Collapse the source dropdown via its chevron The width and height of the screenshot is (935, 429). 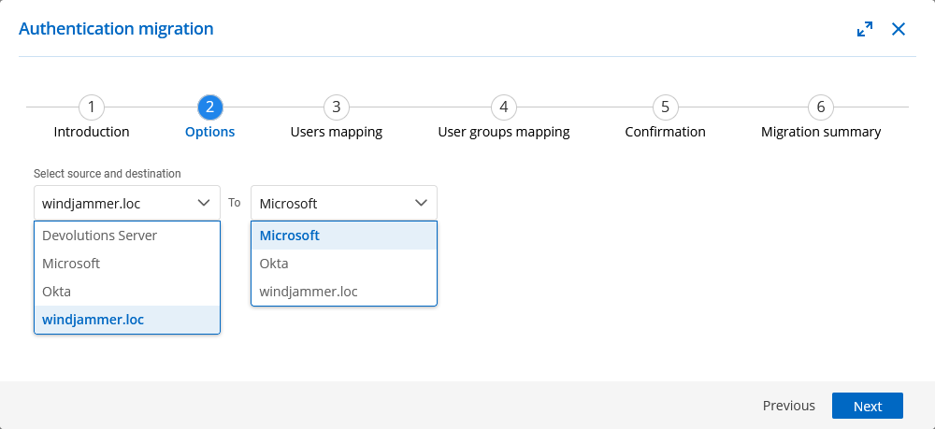coord(203,203)
